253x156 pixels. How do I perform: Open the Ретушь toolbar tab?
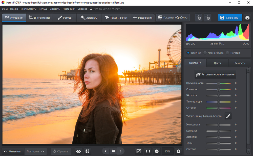[65, 18]
